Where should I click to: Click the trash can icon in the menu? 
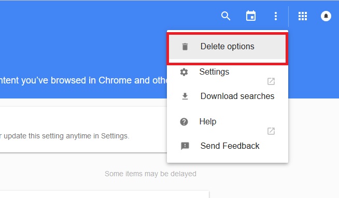pyautogui.click(x=185, y=47)
